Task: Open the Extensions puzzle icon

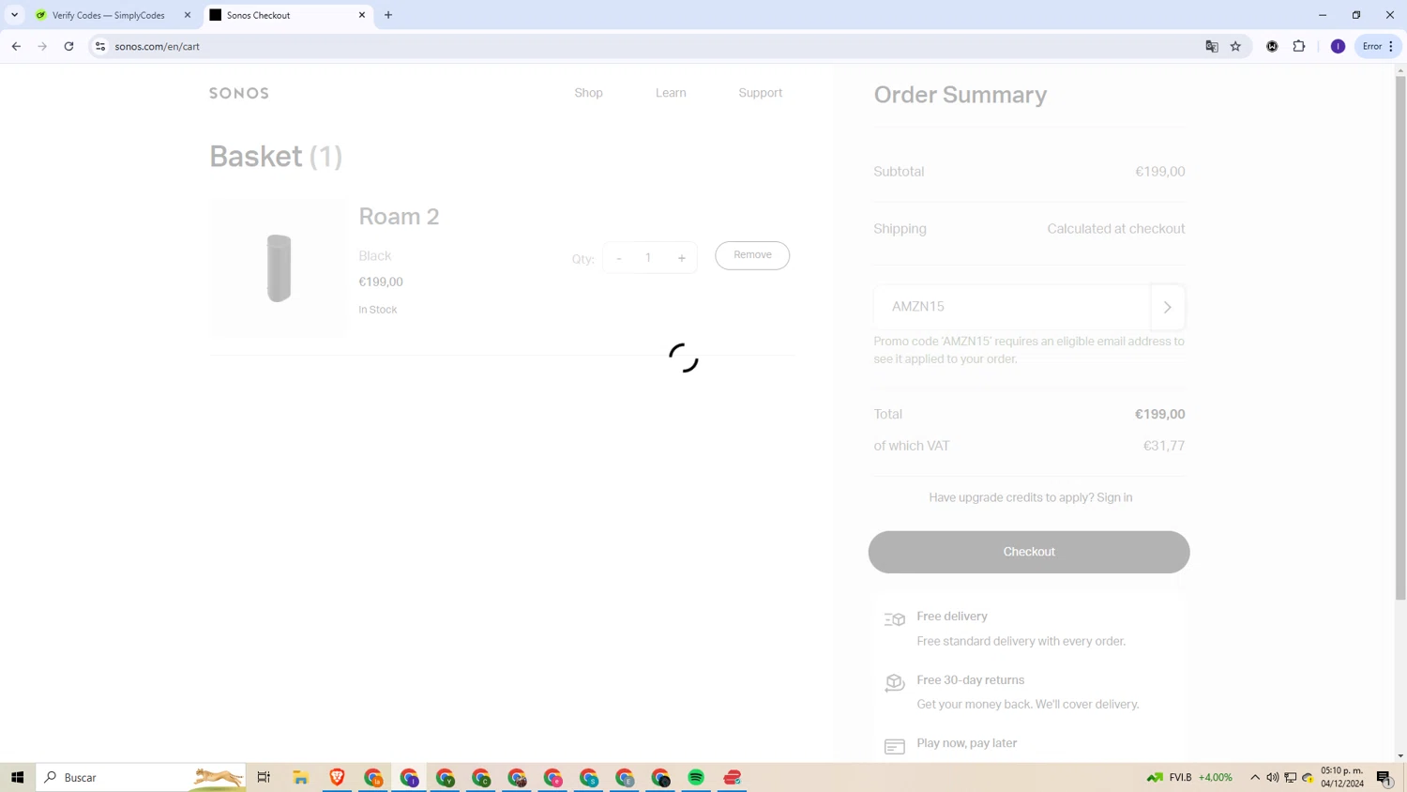Action: (1299, 46)
